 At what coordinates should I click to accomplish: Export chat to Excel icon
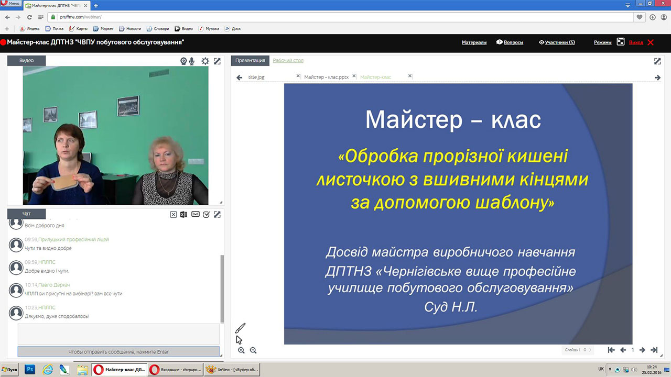(183, 214)
